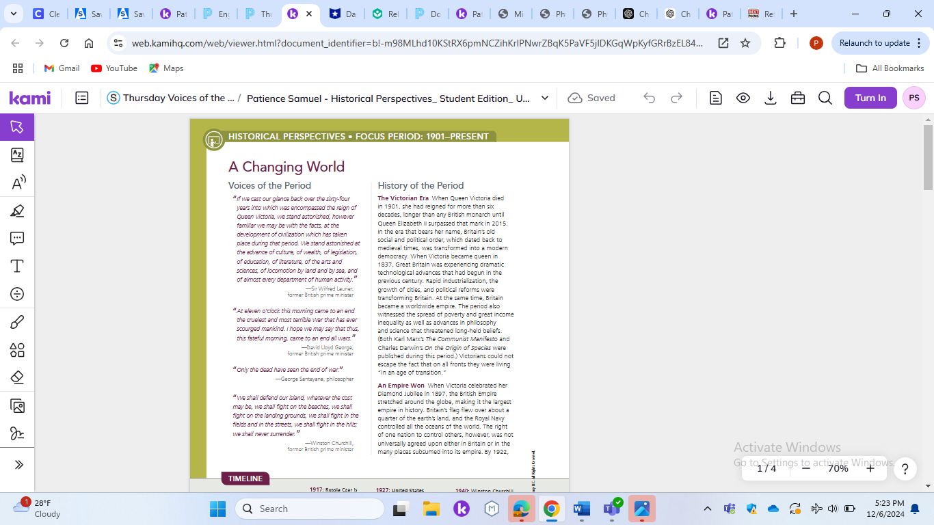Activate the Read Aloud text-to-speech tool

click(x=17, y=183)
